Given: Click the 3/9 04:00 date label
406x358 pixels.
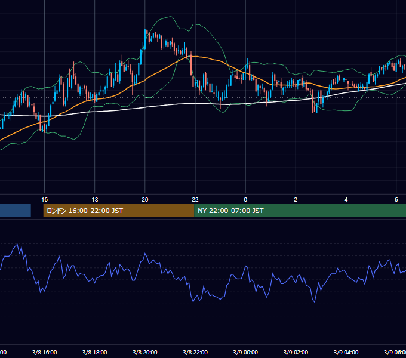Looking at the screenshot, I should (346, 352).
